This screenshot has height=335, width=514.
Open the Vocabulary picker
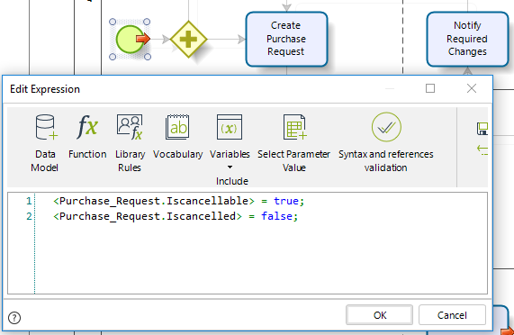pyautogui.click(x=177, y=137)
